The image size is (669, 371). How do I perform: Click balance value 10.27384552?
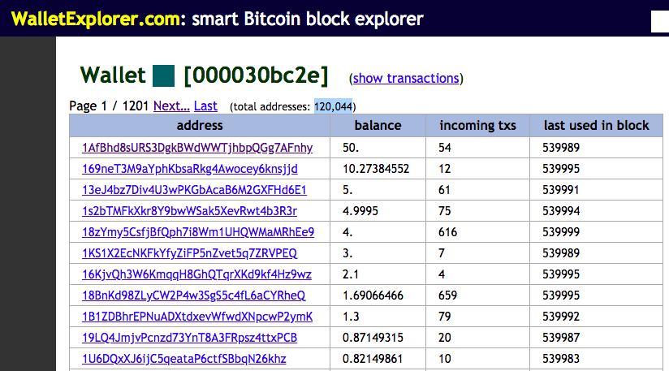click(376, 169)
